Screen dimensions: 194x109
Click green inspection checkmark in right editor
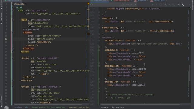(x=190, y=8)
